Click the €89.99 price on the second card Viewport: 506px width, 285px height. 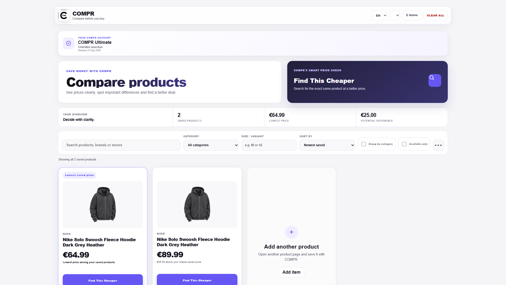170,255
